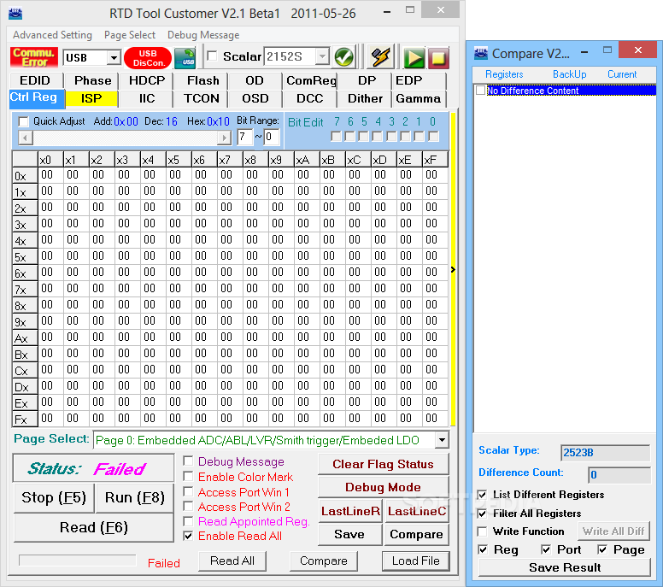The height and width of the screenshot is (587, 663).
Task: Enable the Quick Adjust checkbox
Action: [x=24, y=122]
